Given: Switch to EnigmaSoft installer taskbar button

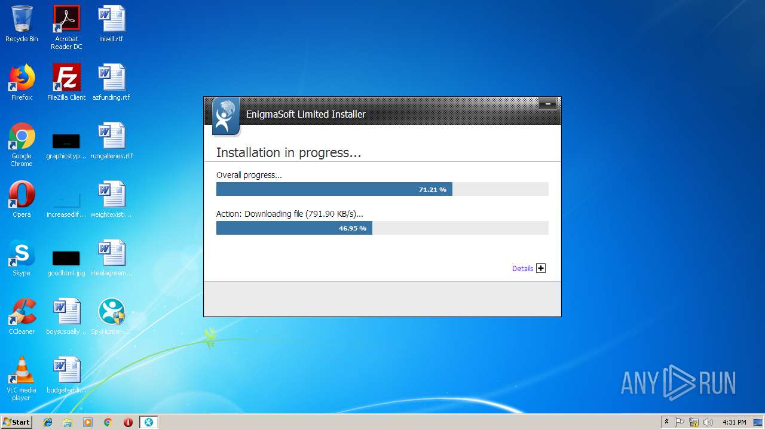Looking at the screenshot, I should tap(149, 422).
